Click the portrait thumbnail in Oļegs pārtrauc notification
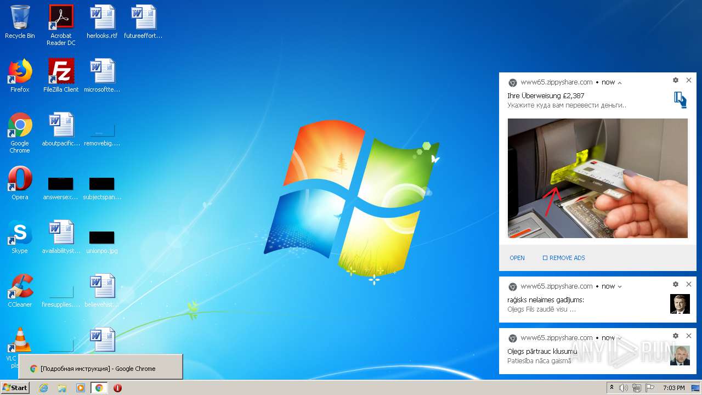Screen dimensions: 702x395 tap(680, 356)
